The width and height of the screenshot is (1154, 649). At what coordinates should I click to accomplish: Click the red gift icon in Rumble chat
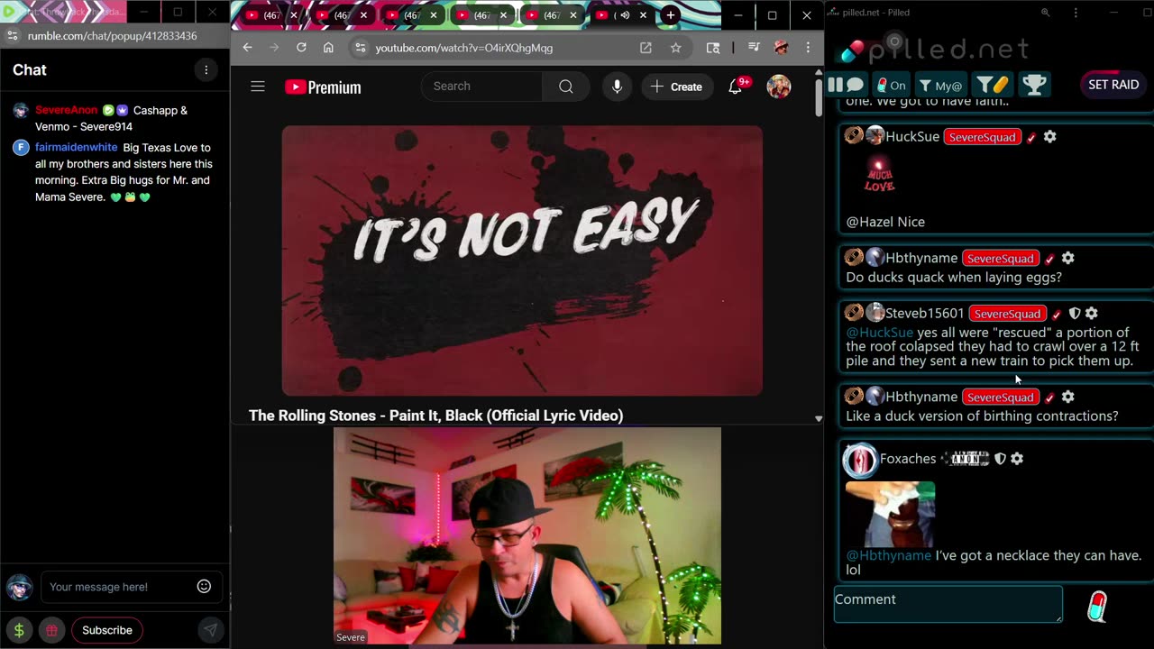coord(51,630)
